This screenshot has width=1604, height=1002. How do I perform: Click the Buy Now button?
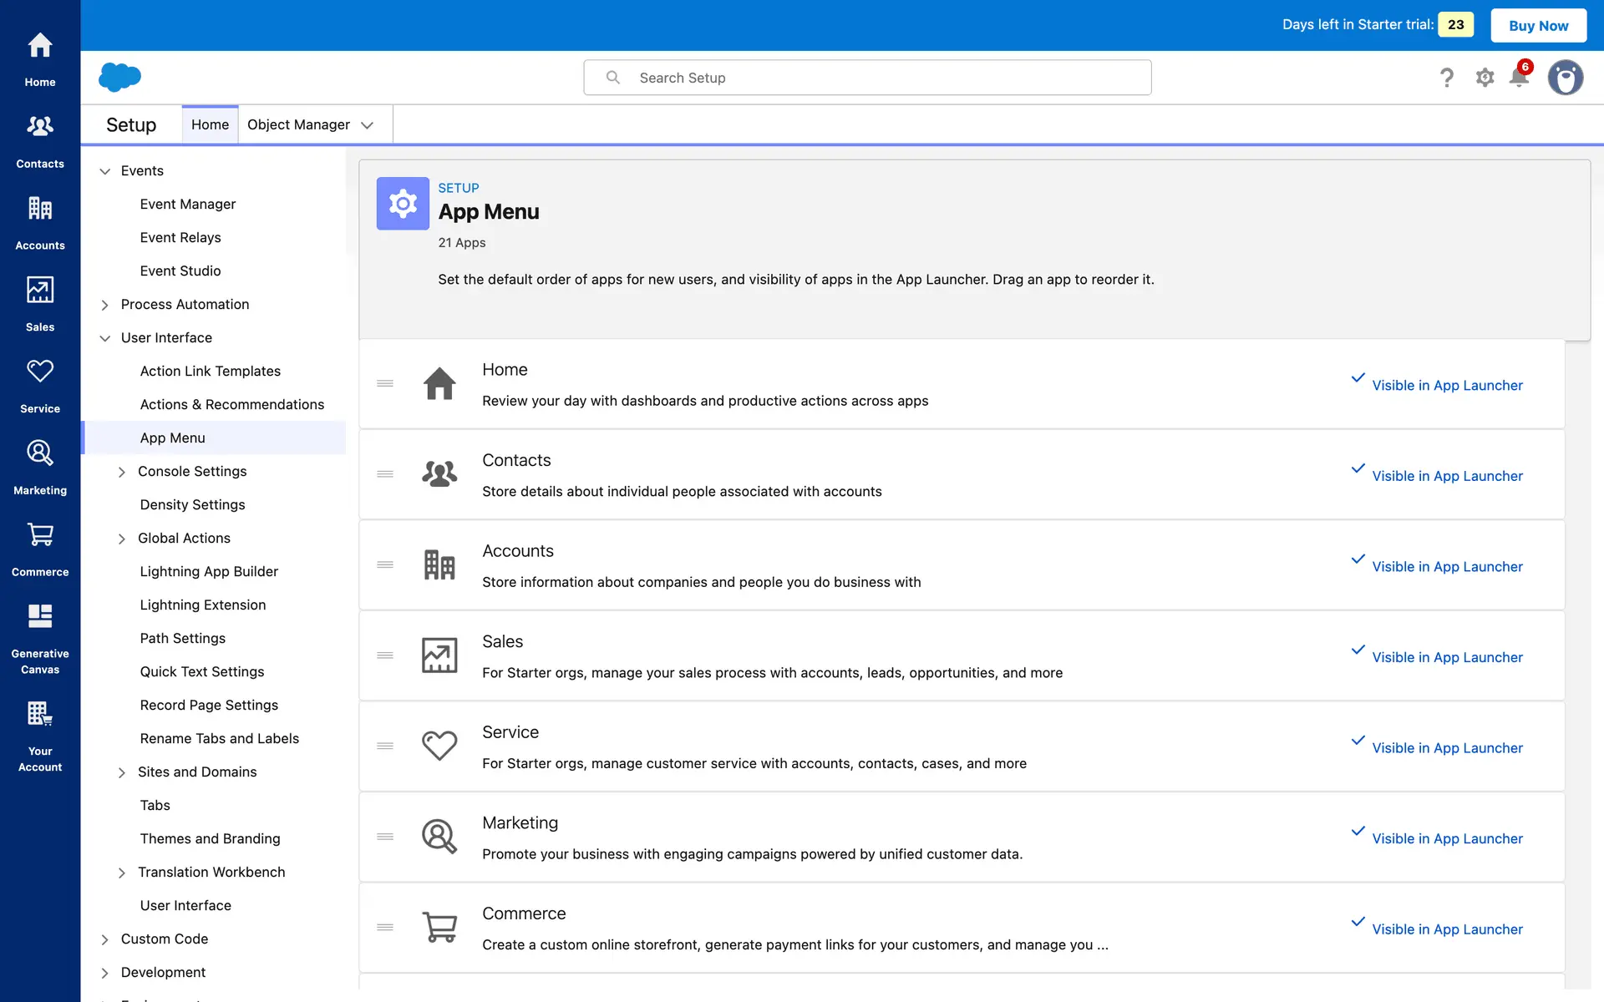tap(1538, 25)
